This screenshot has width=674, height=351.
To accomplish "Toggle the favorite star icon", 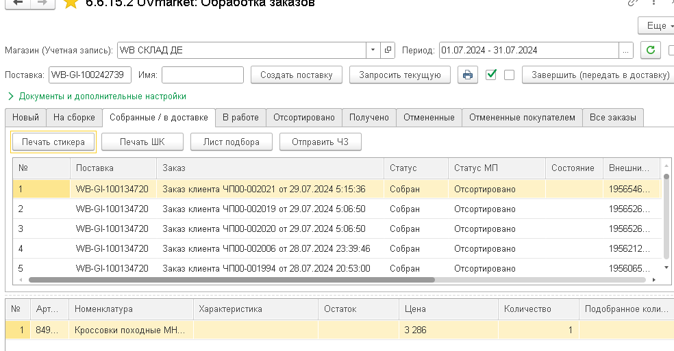I will [x=70, y=3].
